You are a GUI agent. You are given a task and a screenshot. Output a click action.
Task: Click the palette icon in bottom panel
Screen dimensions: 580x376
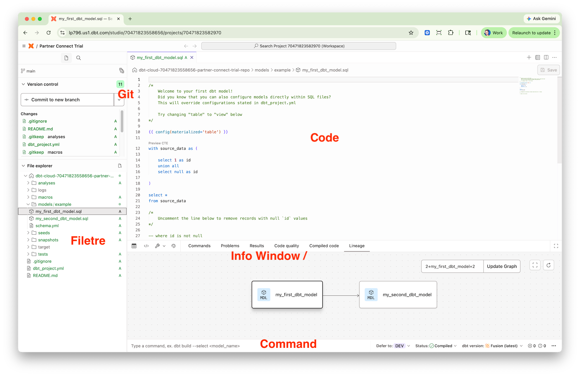click(173, 246)
